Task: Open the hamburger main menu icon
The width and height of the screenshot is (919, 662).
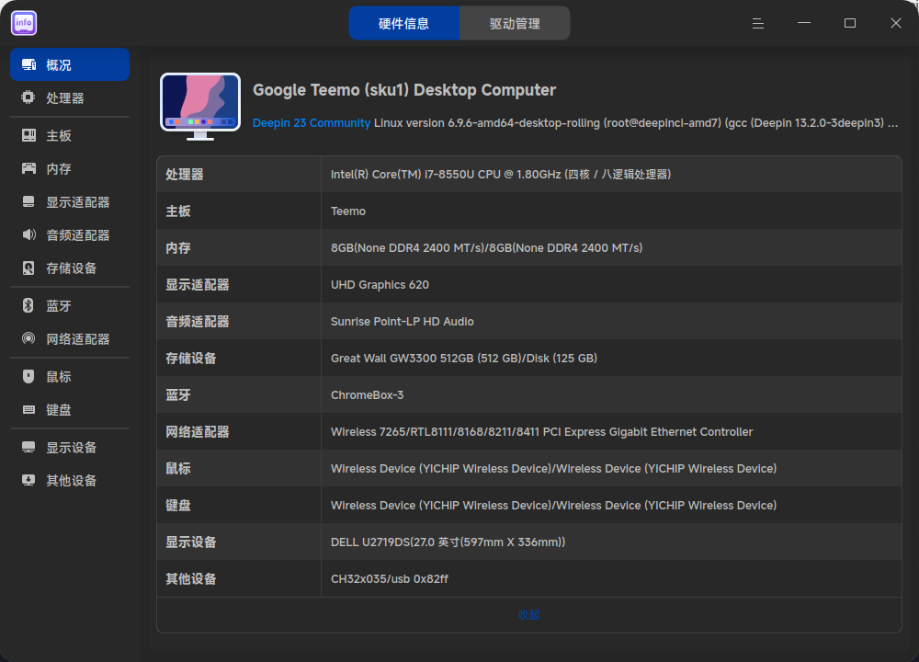Action: tap(758, 24)
